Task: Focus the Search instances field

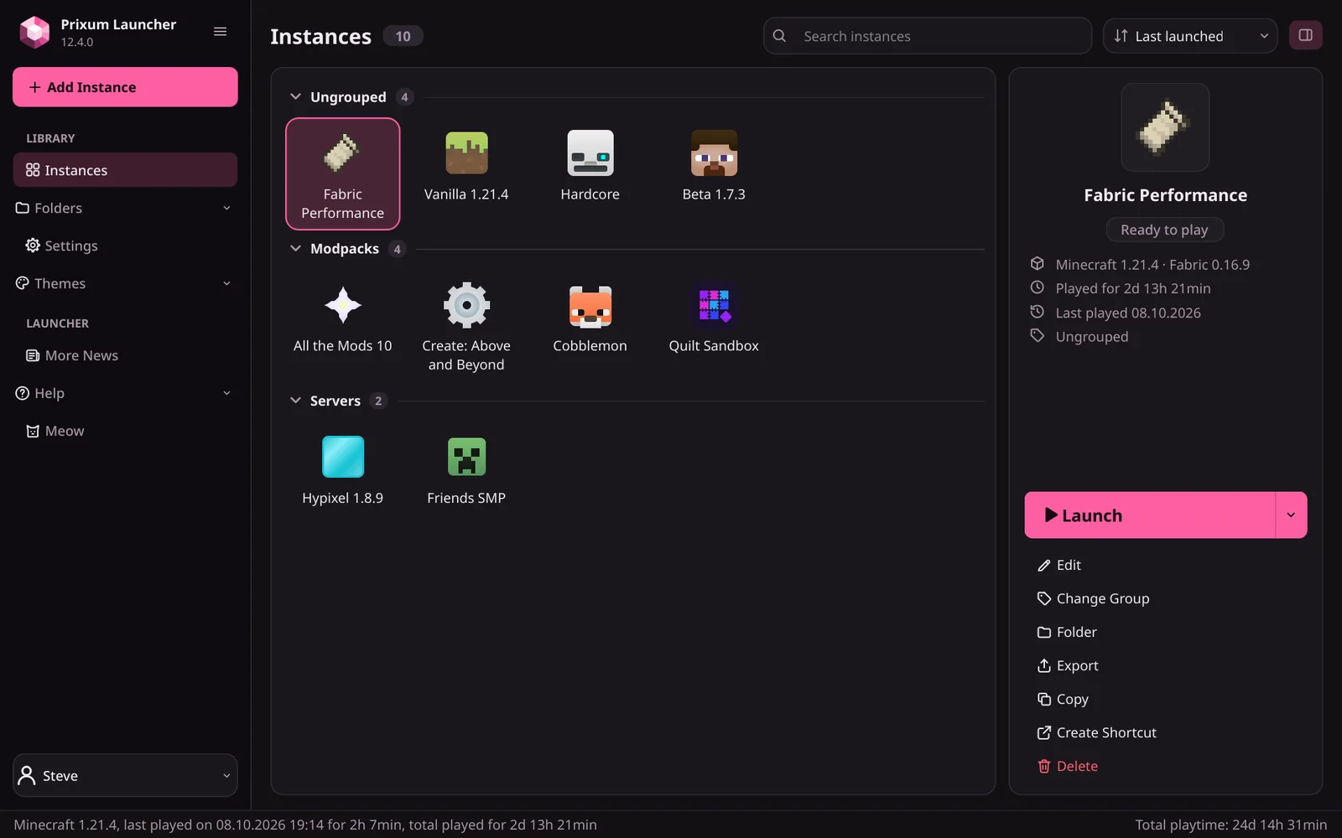Action: coord(928,36)
